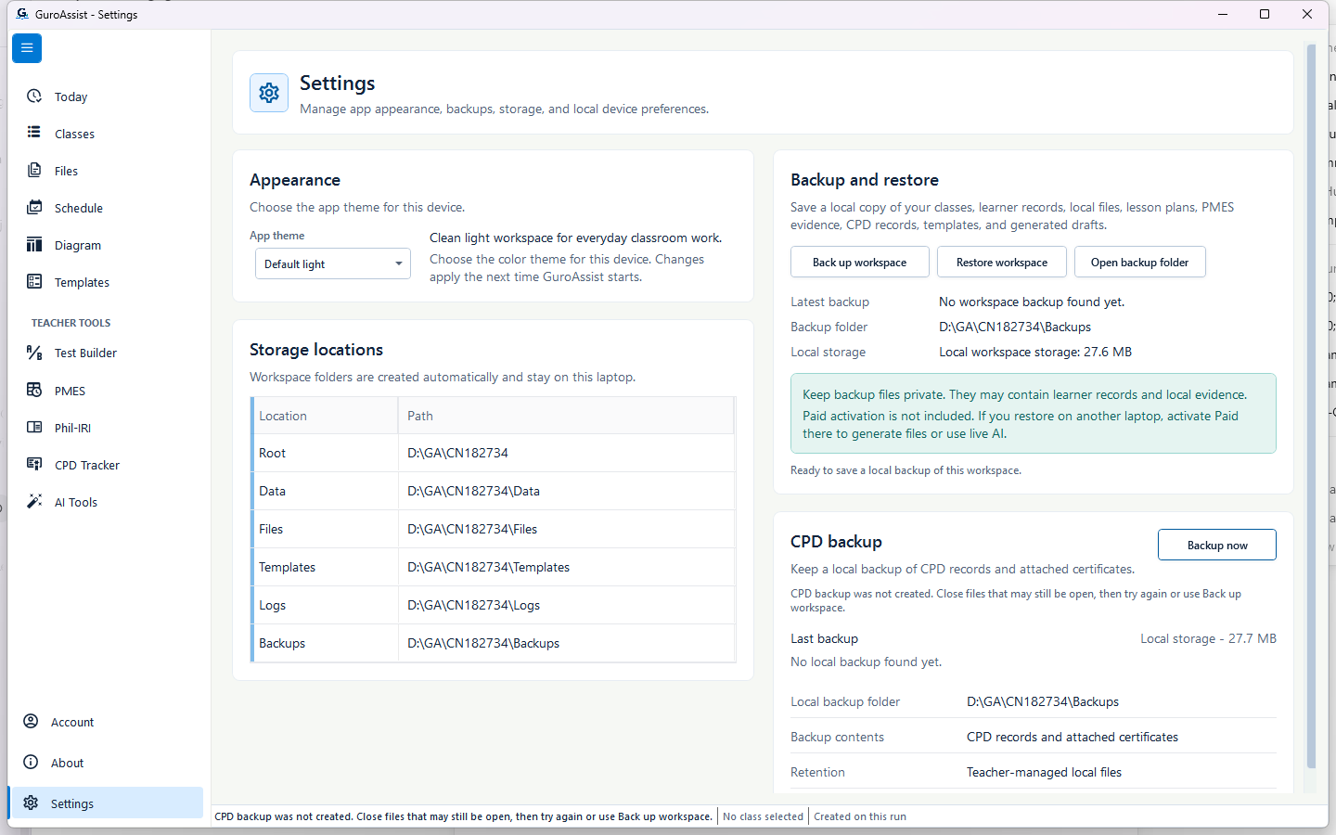1336x835 pixels.
Task: Click 'Created on this run' status entry
Action: (x=860, y=816)
